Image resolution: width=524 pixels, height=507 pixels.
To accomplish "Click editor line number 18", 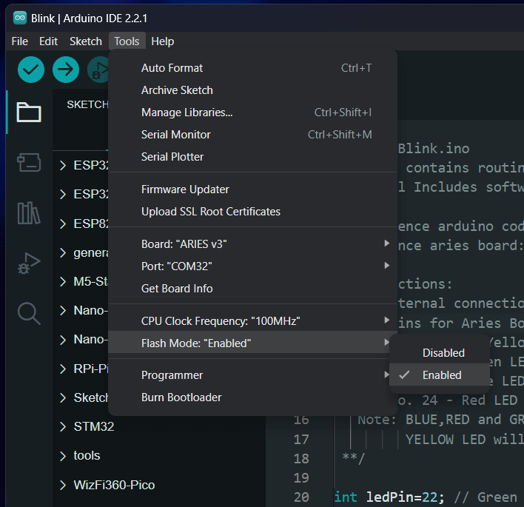I will pos(301,459).
